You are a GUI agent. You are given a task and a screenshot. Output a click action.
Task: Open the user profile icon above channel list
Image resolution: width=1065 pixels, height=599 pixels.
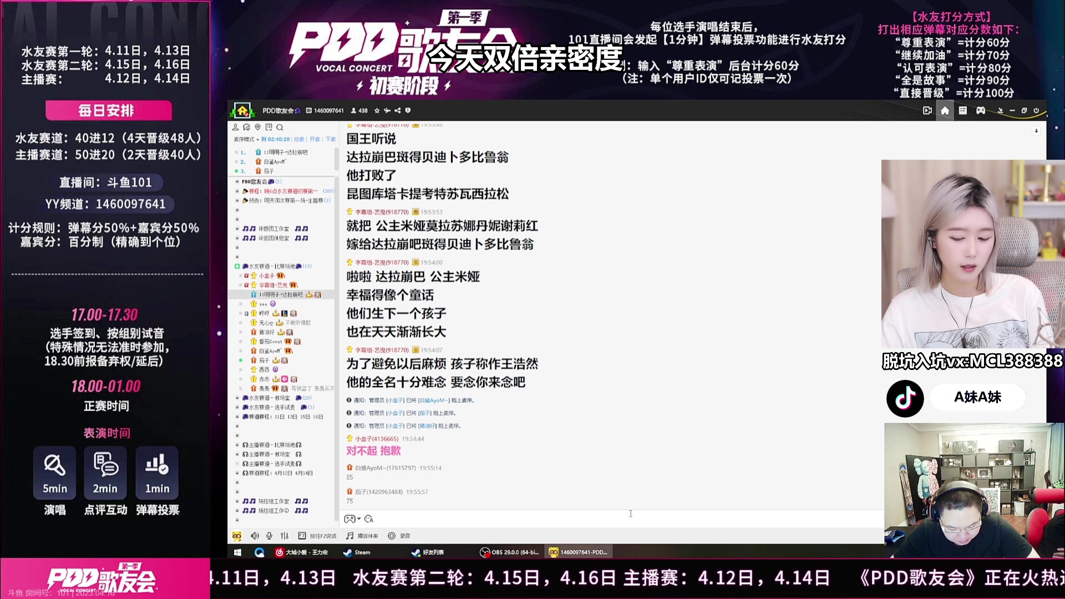point(235,127)
